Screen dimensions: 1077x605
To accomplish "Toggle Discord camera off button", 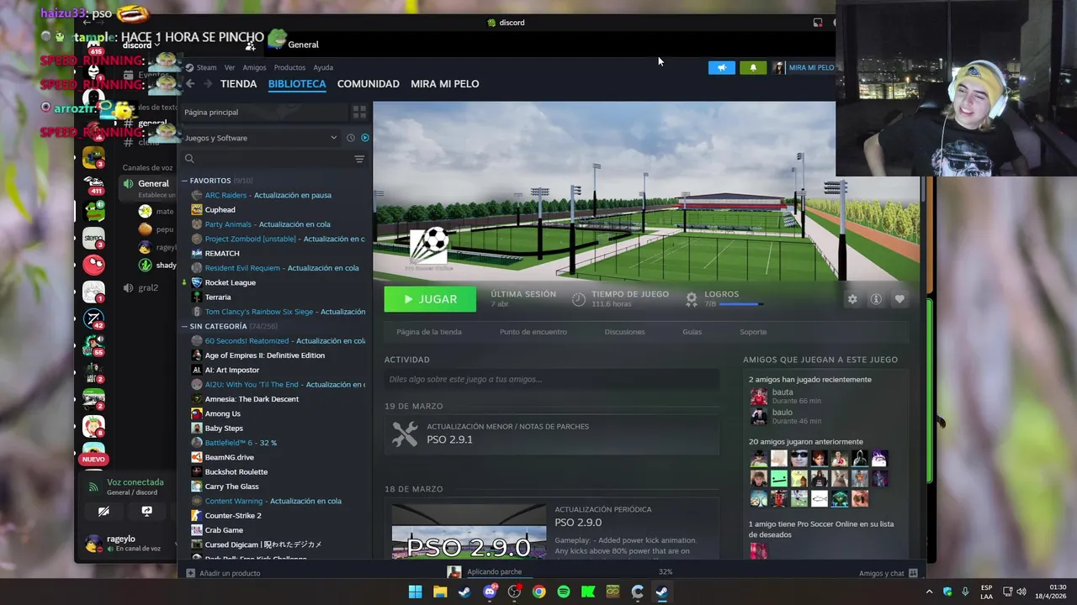I will point(103,511).
